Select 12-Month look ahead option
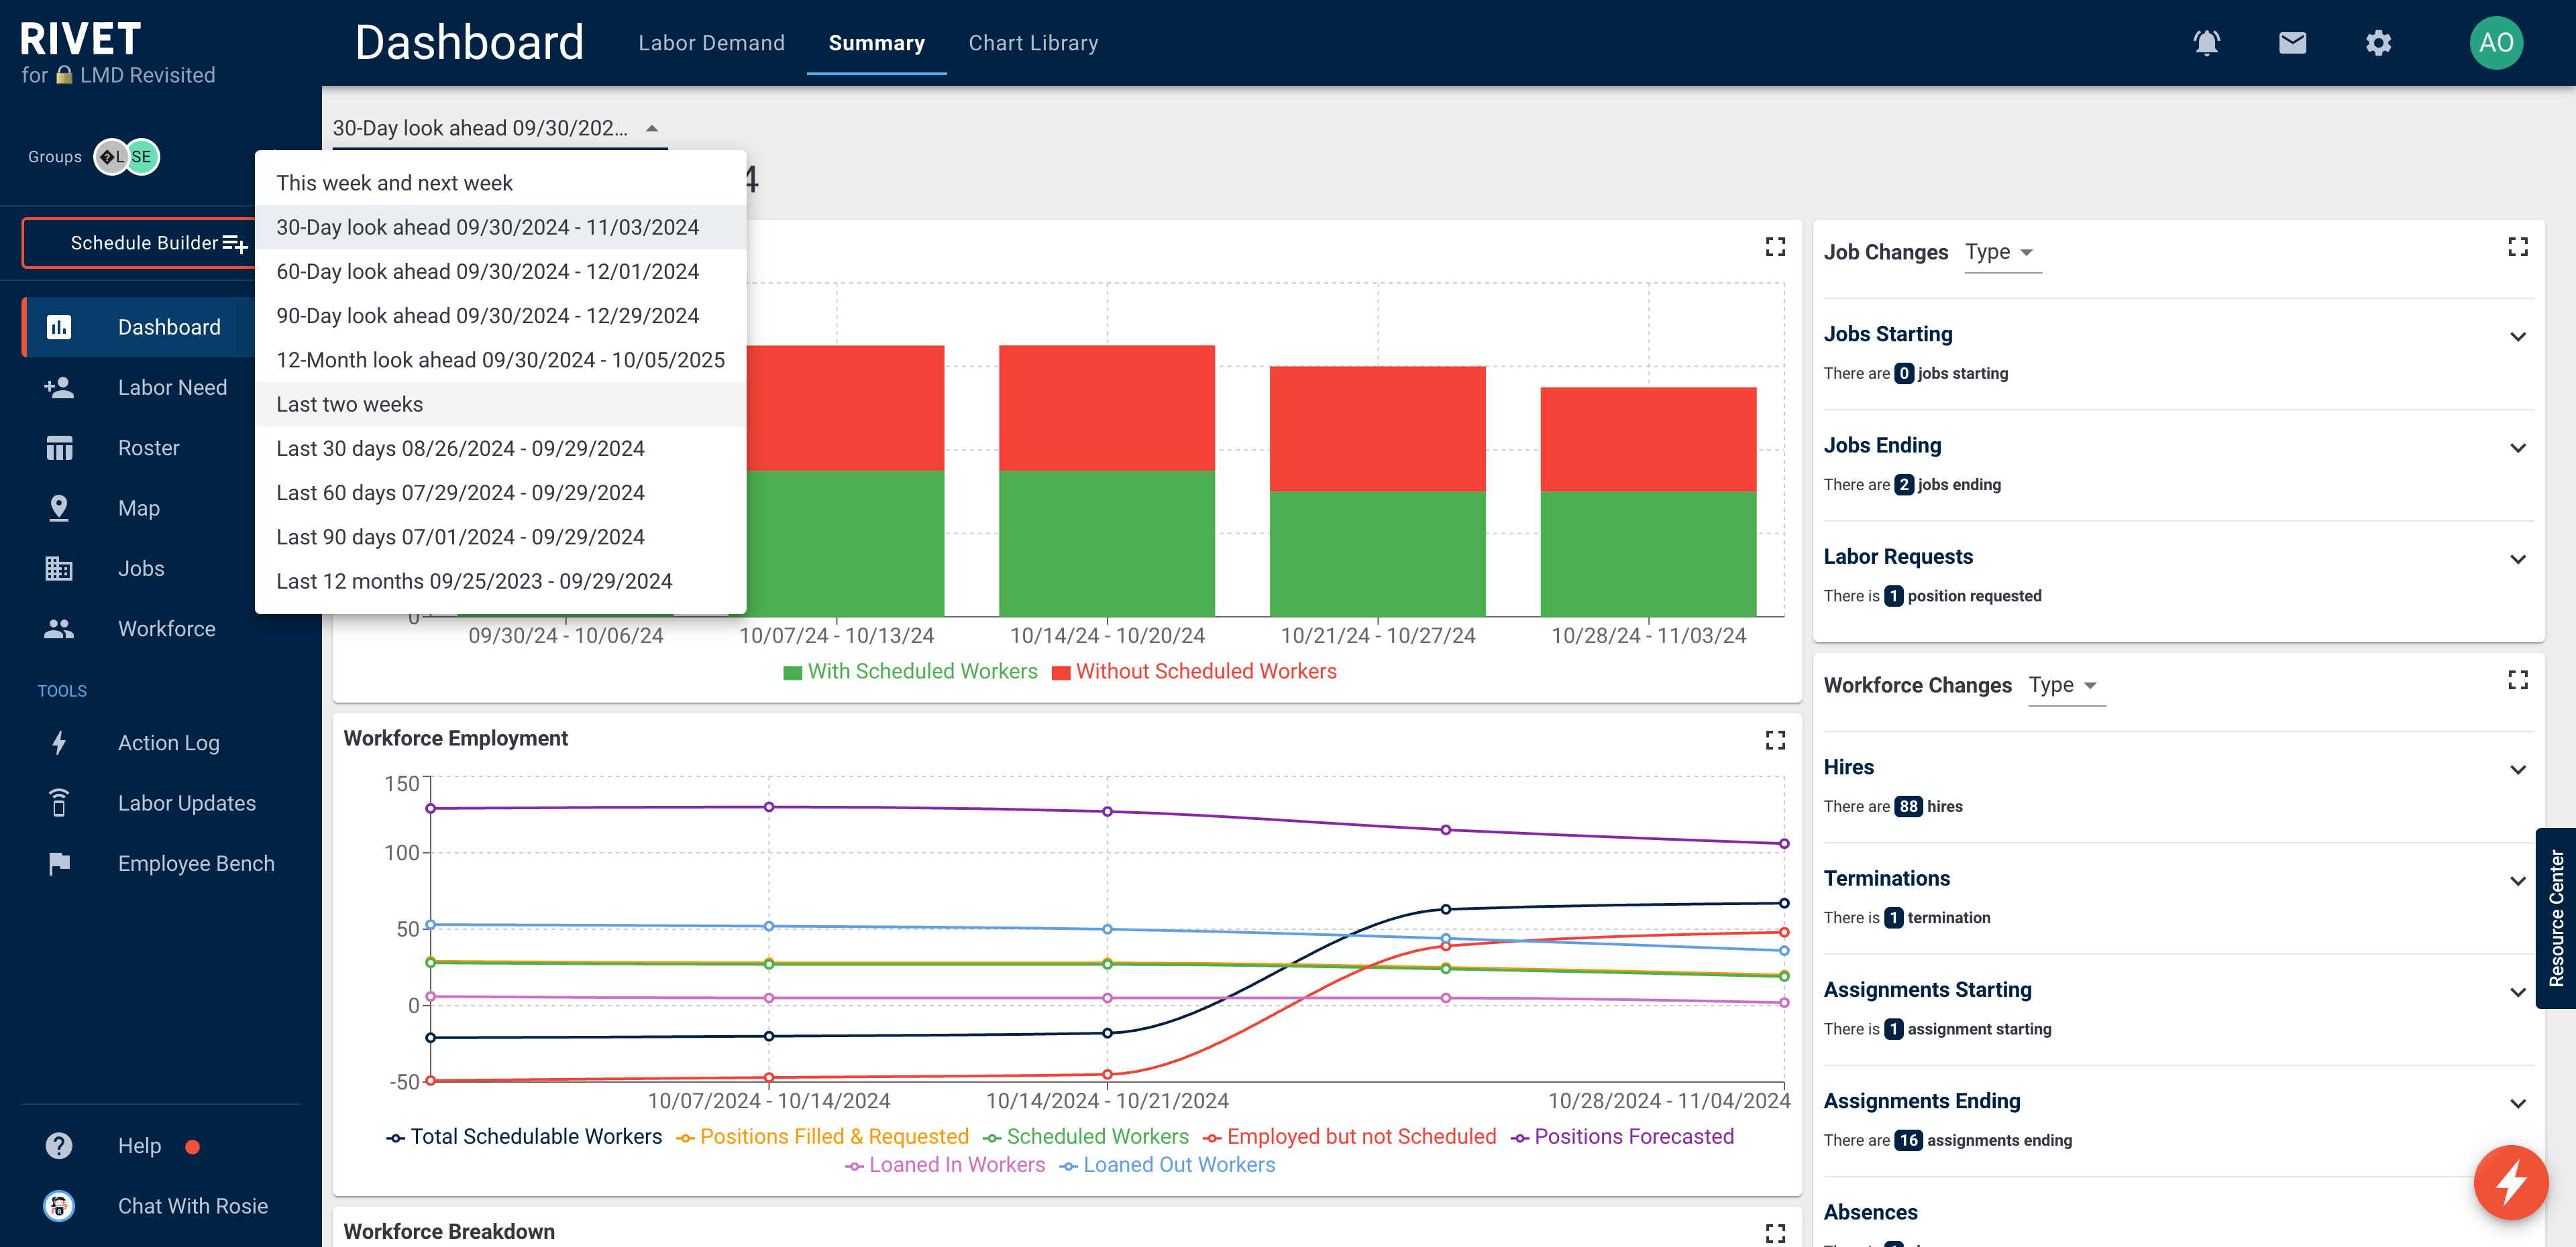This screenshot has height=1247, width=2576. point(500,360)
